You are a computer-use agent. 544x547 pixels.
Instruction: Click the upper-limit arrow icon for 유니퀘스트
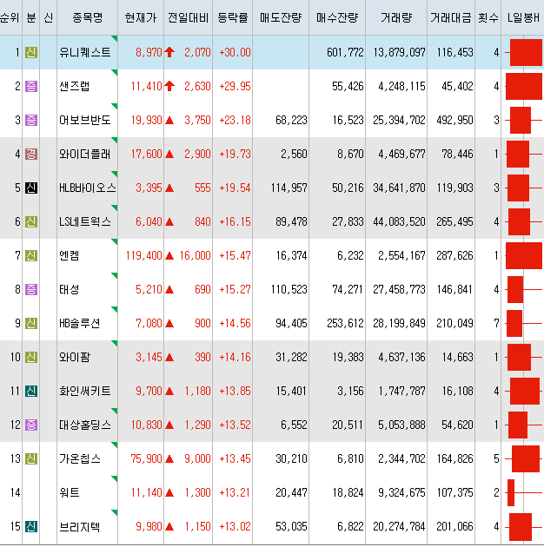[169, 52]
